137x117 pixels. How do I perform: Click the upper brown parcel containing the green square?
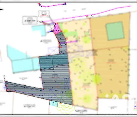(110, 31)
